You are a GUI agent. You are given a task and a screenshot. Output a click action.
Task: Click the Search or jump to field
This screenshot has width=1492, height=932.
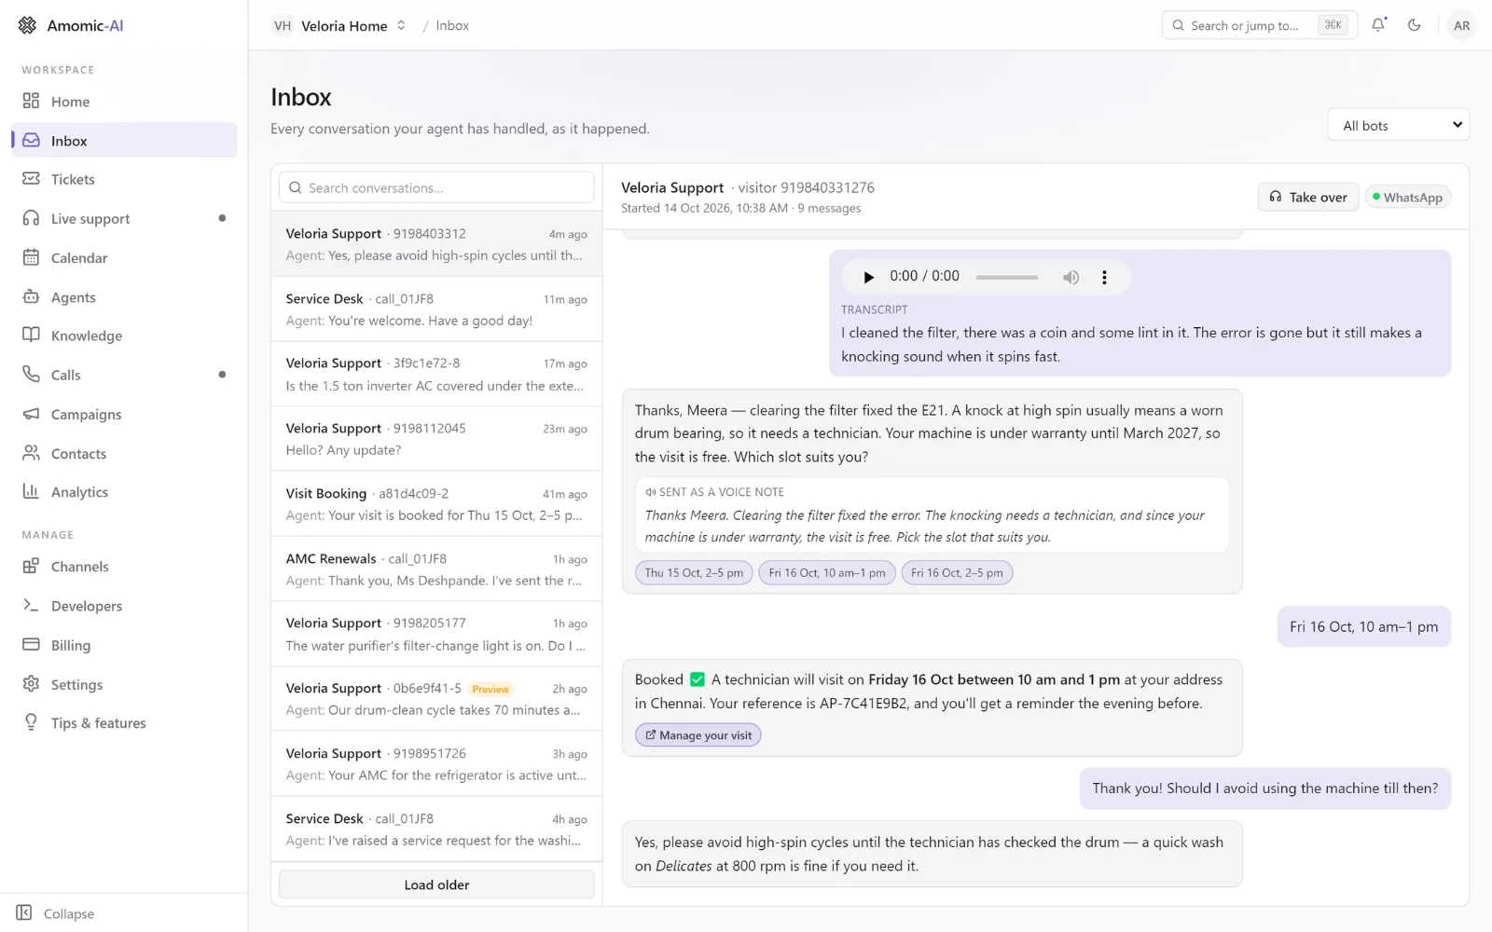pyautogui.click(x=1259, y=25)
